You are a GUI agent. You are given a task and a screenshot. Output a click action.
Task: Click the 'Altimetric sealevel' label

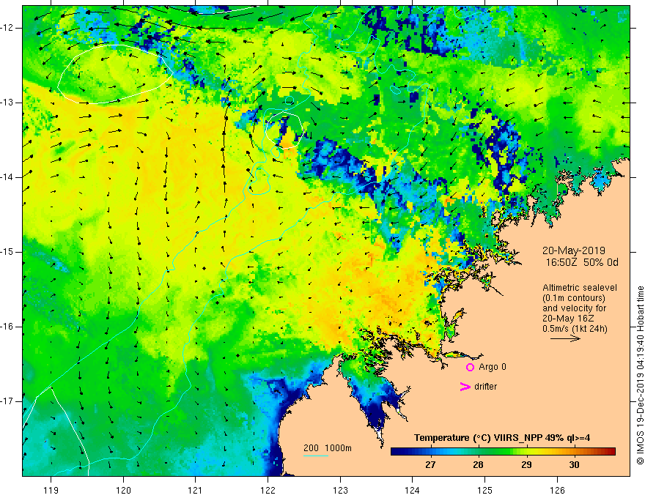tap(580, 288)
